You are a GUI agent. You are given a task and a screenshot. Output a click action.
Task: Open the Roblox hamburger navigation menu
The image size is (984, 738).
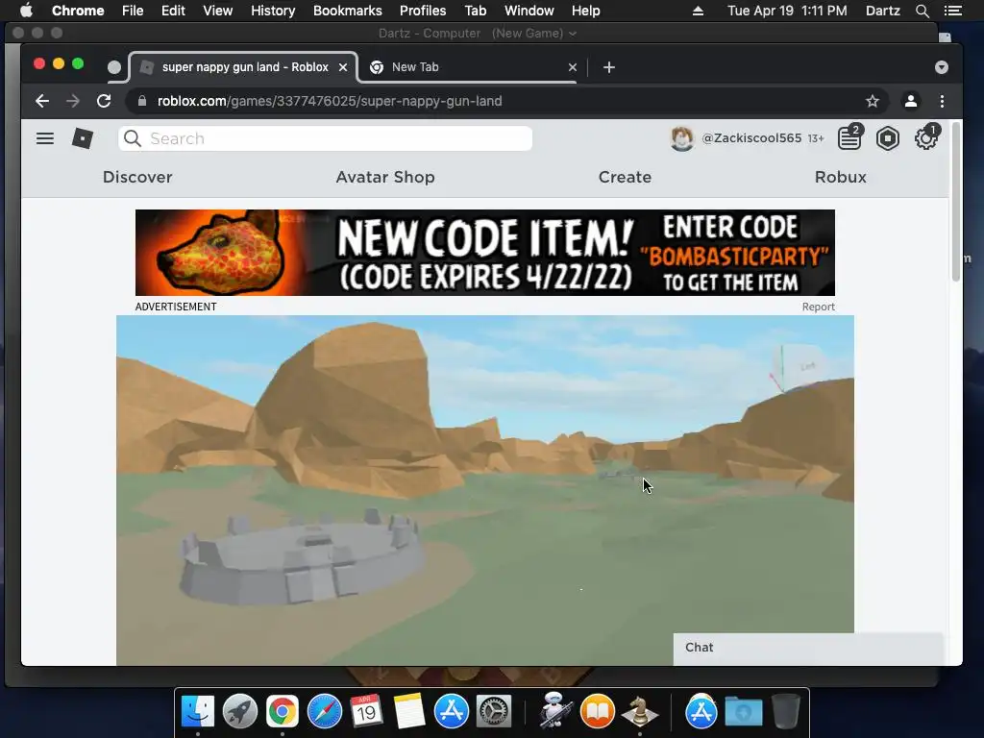(x=44, y=138)
